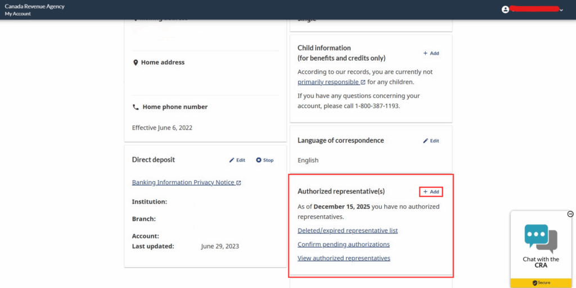Minimize the Chat with the CRA widget
Screen dimensions: 576x288
pos(570,214)
